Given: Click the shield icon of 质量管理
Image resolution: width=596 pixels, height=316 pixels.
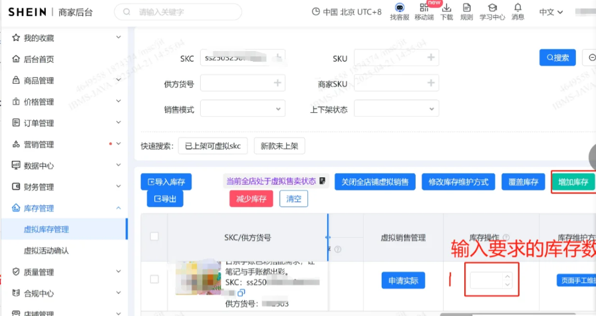Looking at the screenshot, I should (15, 272).
